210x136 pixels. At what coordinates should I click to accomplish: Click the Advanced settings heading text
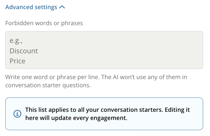point(31,7)
